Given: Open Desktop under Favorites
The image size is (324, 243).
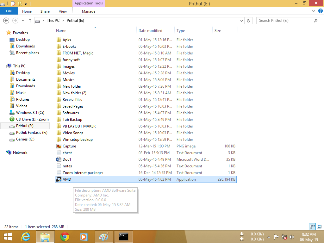Looking at the screenshot, I should pos(23,40).
